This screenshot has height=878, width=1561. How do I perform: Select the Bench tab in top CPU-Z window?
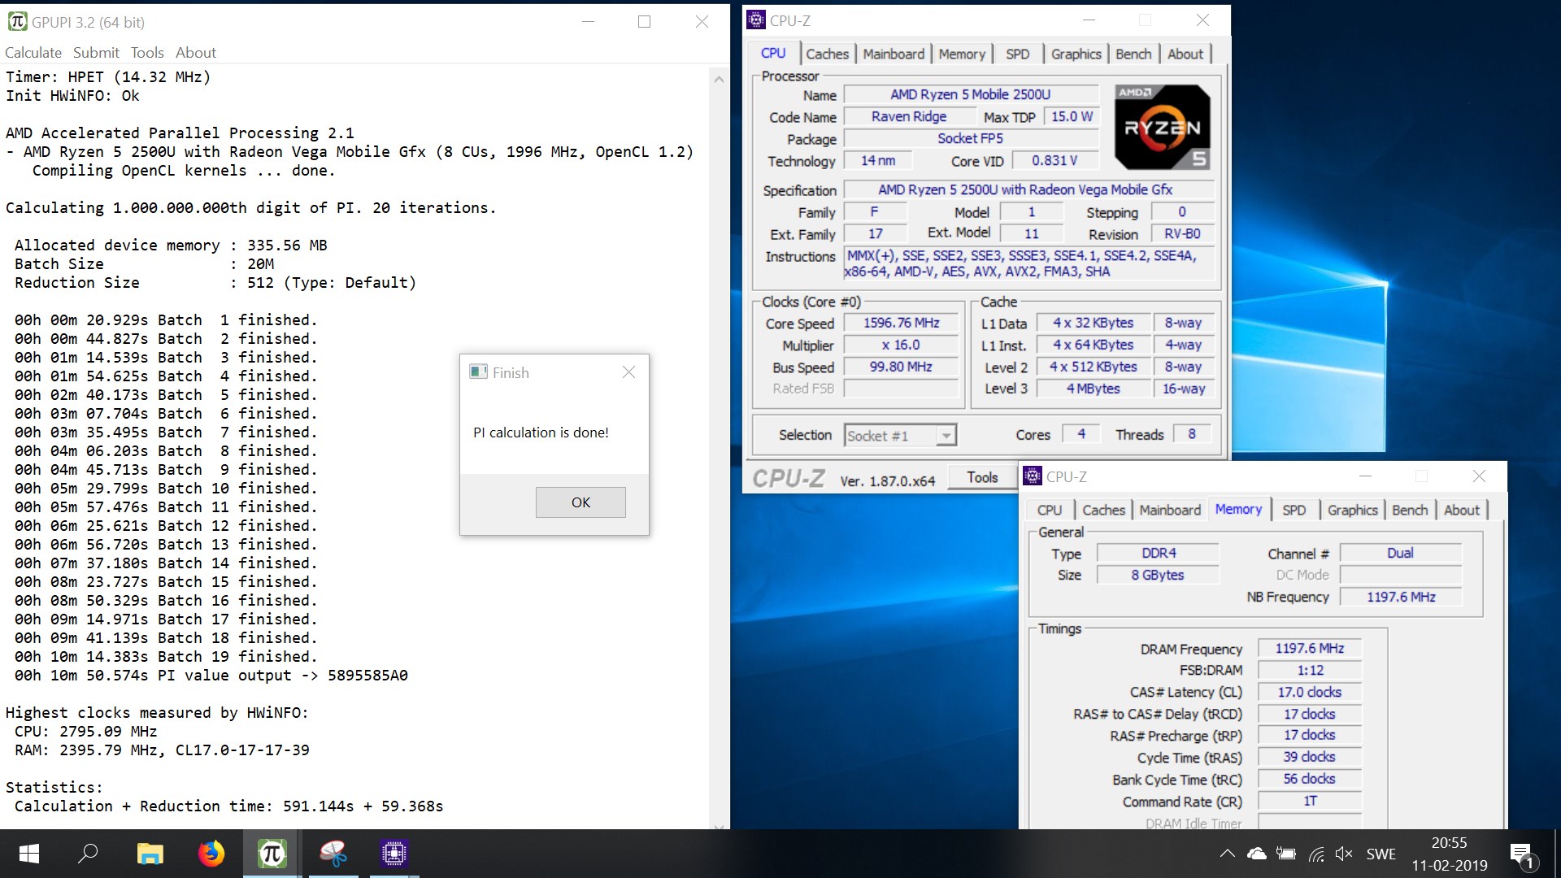[x=1133, y=54]
